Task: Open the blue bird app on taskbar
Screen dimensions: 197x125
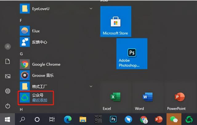Action: click(128, 119)
